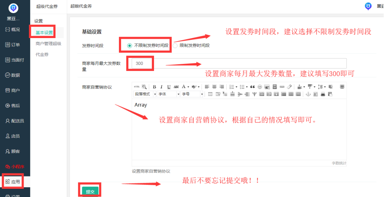Apply italic formatting in editor
This screenshot has width=384, height=197.
[x=162, y=87]
